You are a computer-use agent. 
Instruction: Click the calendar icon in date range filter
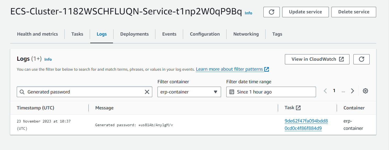pyautogui.click(x=232, y=92)
